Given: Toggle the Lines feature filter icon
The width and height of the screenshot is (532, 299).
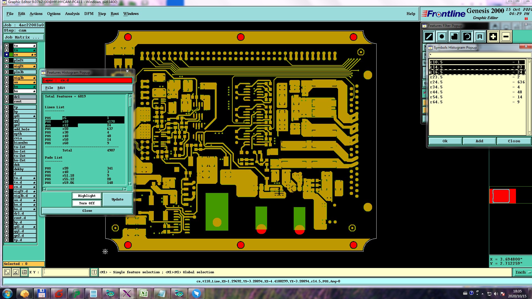Looking at the screenshot, I should tap(429, 37).
